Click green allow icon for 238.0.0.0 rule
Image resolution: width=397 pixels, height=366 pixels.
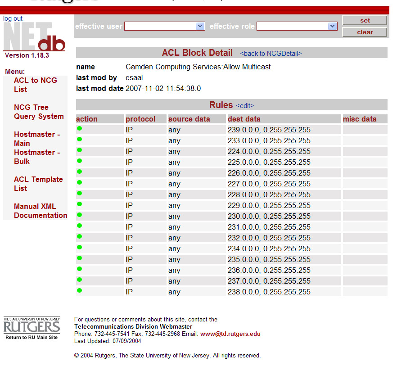click(79, 290)
